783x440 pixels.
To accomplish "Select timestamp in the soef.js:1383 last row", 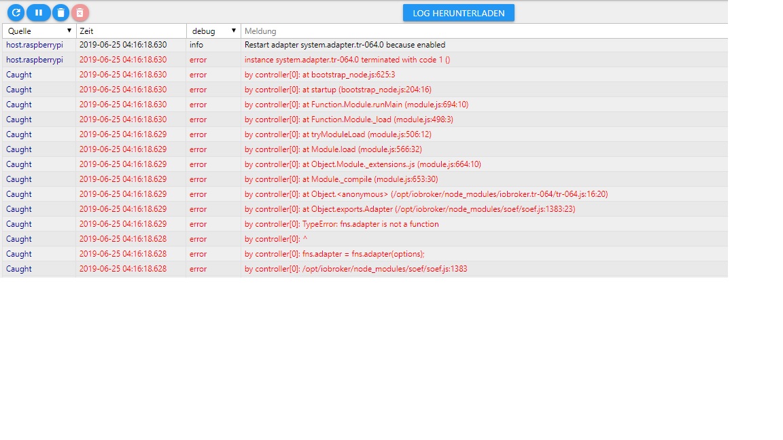I will tap(123, 270).
